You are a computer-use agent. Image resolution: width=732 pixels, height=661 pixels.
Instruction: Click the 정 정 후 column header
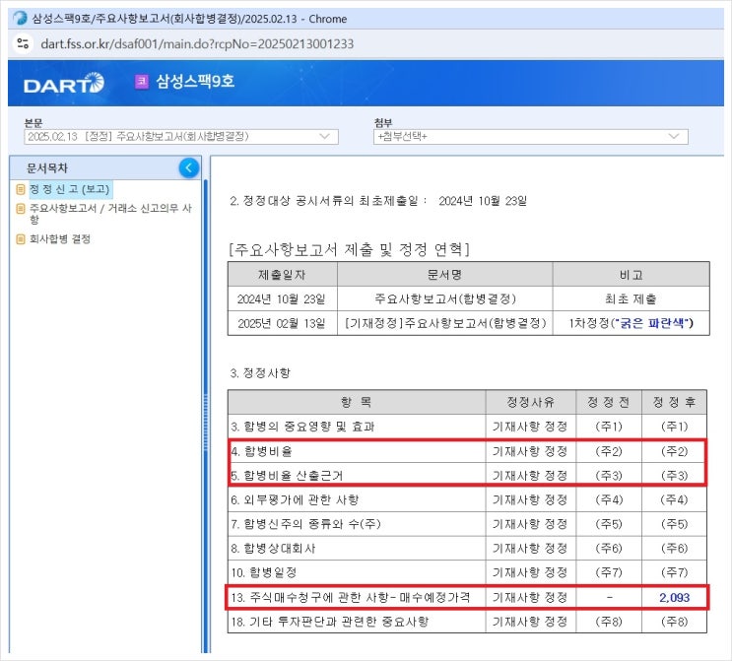674,402
